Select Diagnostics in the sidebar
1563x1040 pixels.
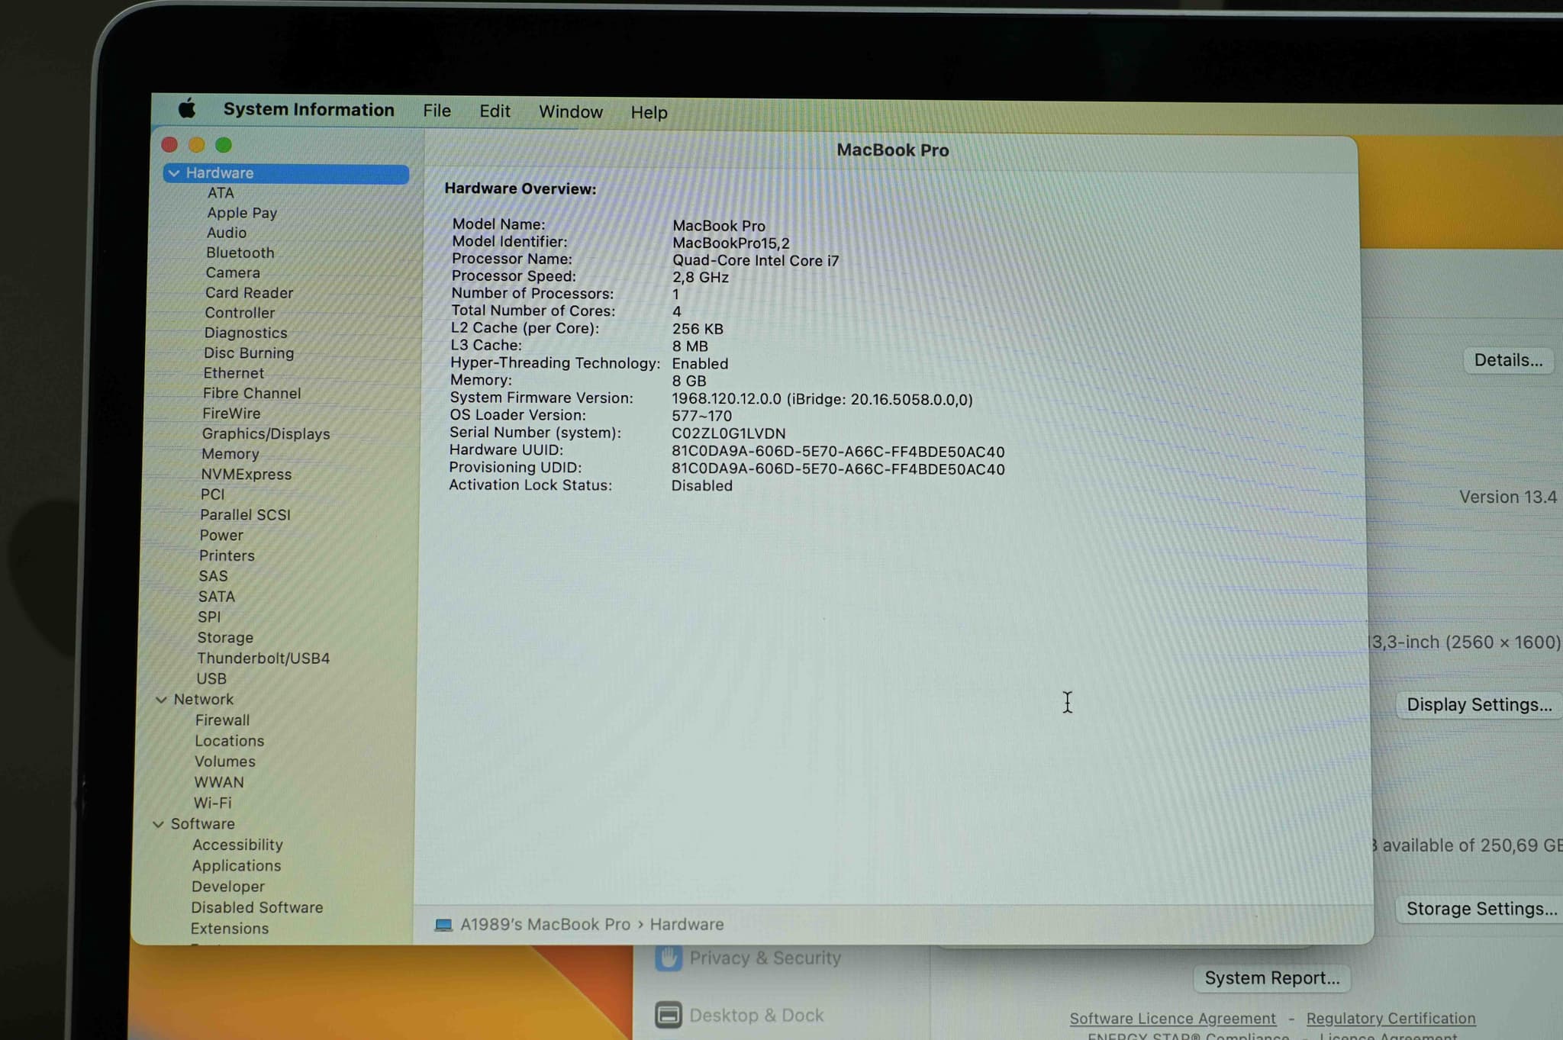click(x=246, y=333)
